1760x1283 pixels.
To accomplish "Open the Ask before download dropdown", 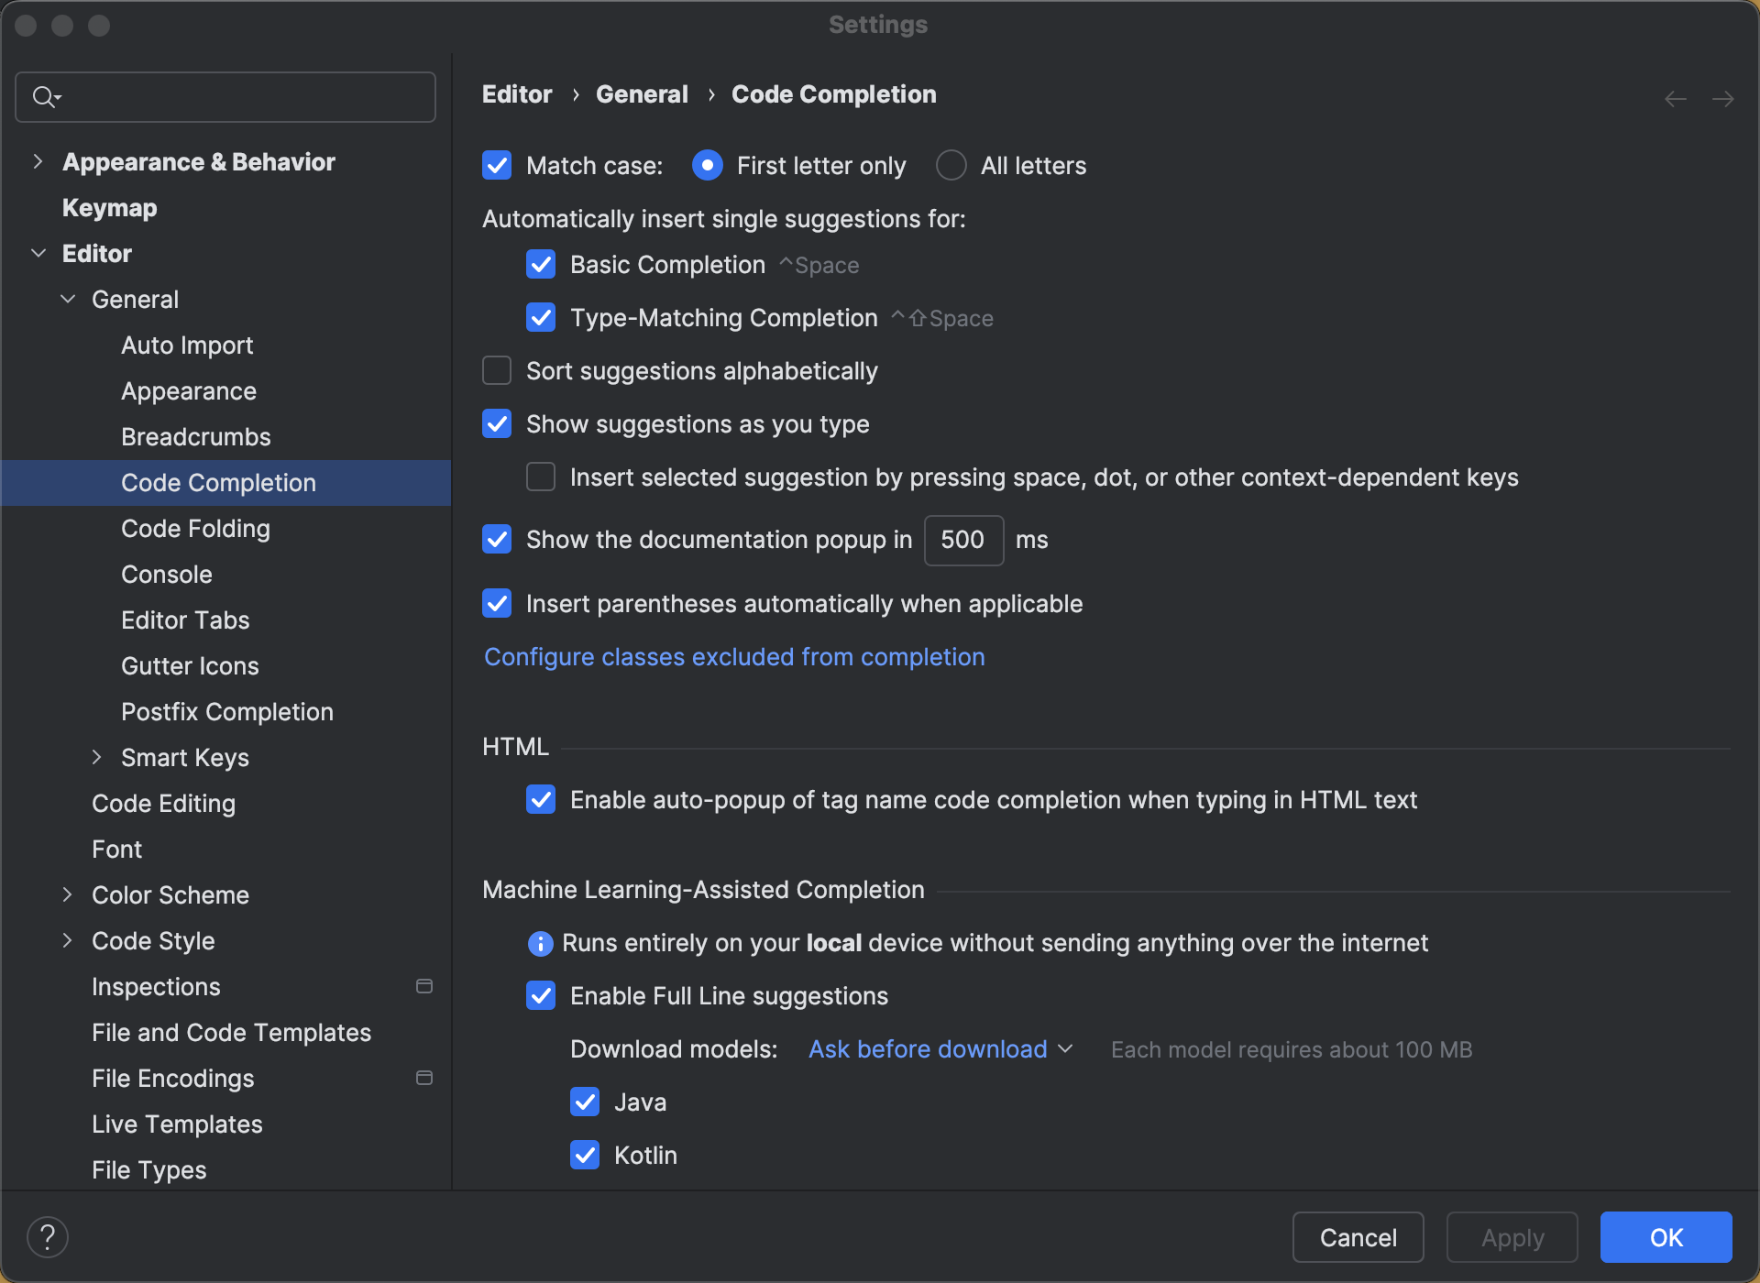I will point(939,1048).
